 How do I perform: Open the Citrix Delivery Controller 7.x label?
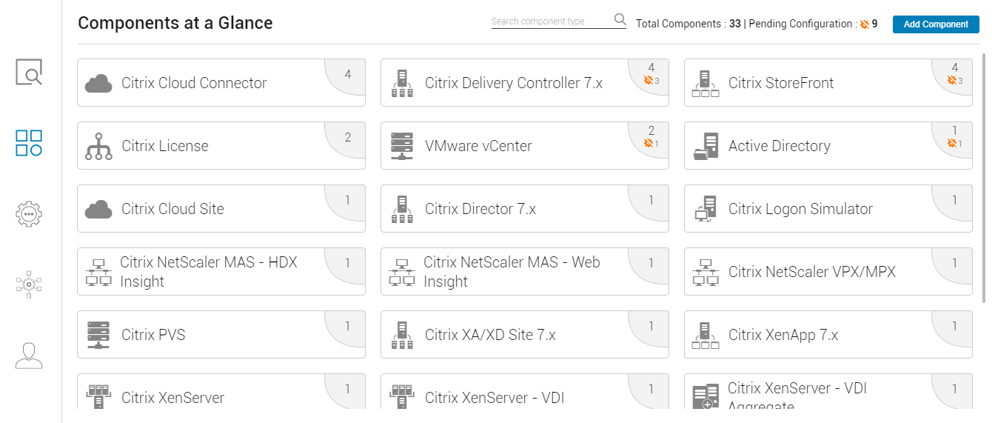(x=514, y=83)
